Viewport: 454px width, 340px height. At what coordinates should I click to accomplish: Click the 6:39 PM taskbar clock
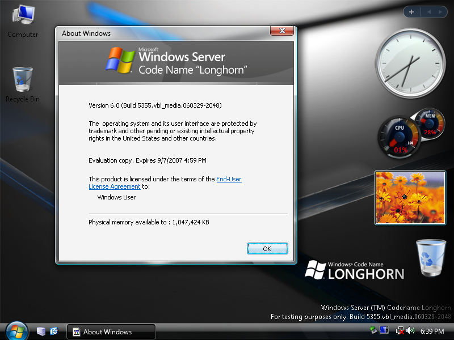pos(431,331)
